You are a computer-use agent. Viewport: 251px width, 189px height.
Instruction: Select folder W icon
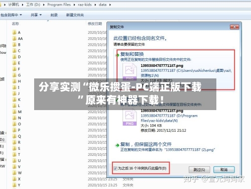(15, 173)
